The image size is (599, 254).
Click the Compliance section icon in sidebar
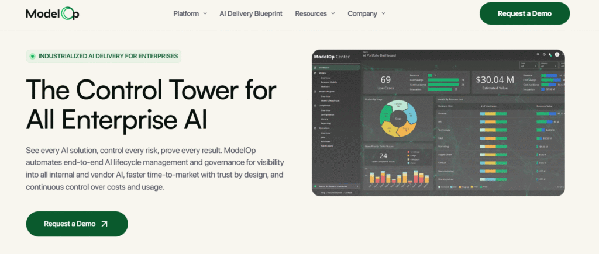[x=315, y=106]
